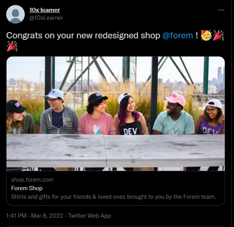The height and width of the screenshot is (227, 234).
Task: Click the 1:41 PM tweet timestamp
Action: pyautogui.click(x=17, y=215)
